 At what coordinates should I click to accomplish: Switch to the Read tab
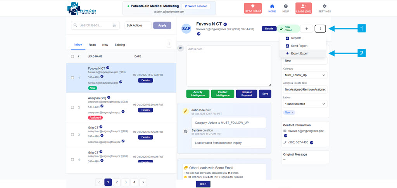92,45
